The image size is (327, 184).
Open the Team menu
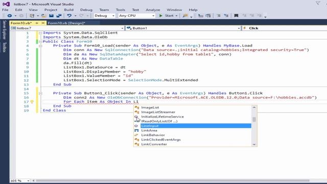click(x=104, y=10)
